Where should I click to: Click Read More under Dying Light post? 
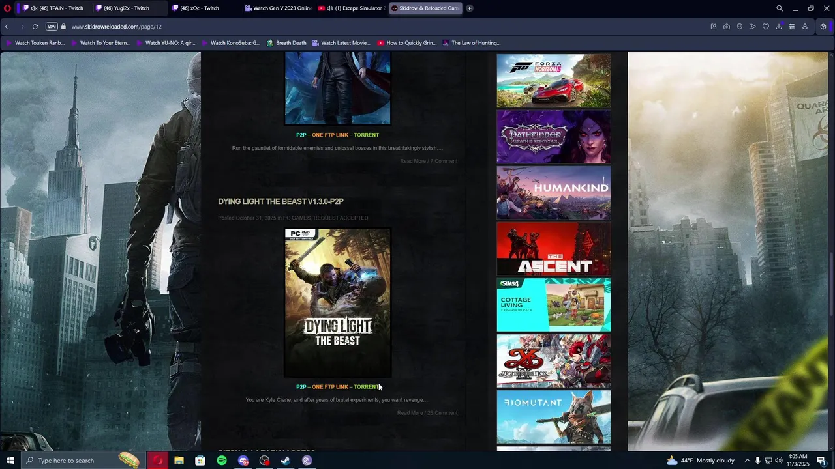[410, 413]
